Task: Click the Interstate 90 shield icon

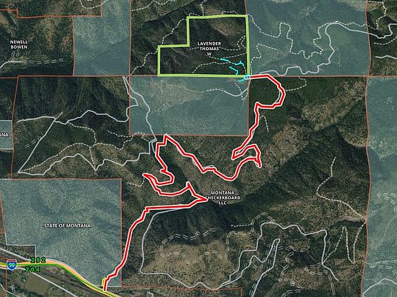Action: 12,265
